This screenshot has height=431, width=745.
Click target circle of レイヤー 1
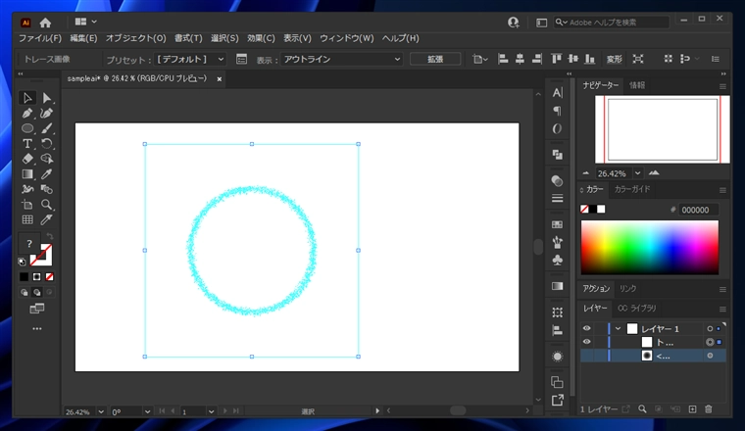point(710,328)
